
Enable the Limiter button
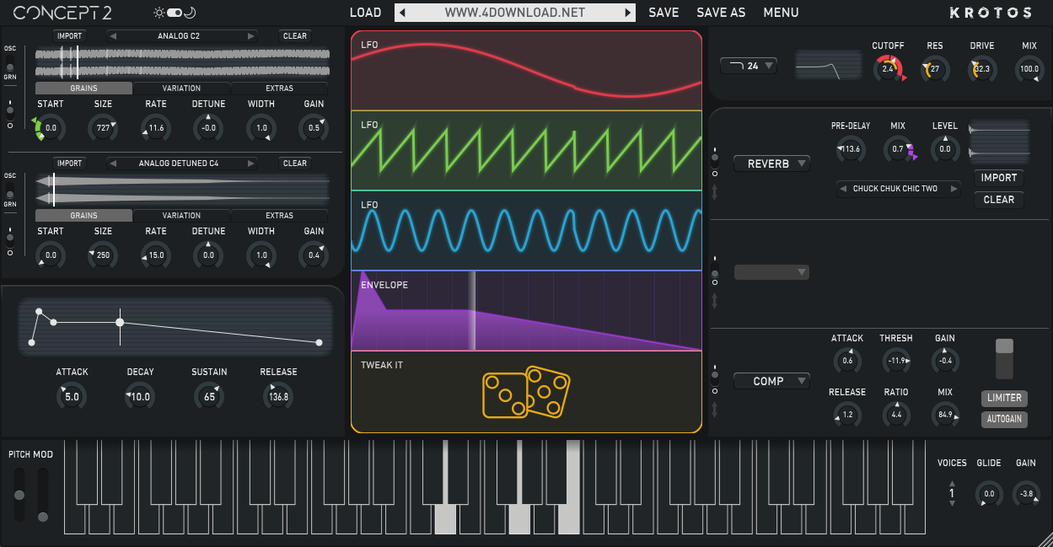point(1004,398)
